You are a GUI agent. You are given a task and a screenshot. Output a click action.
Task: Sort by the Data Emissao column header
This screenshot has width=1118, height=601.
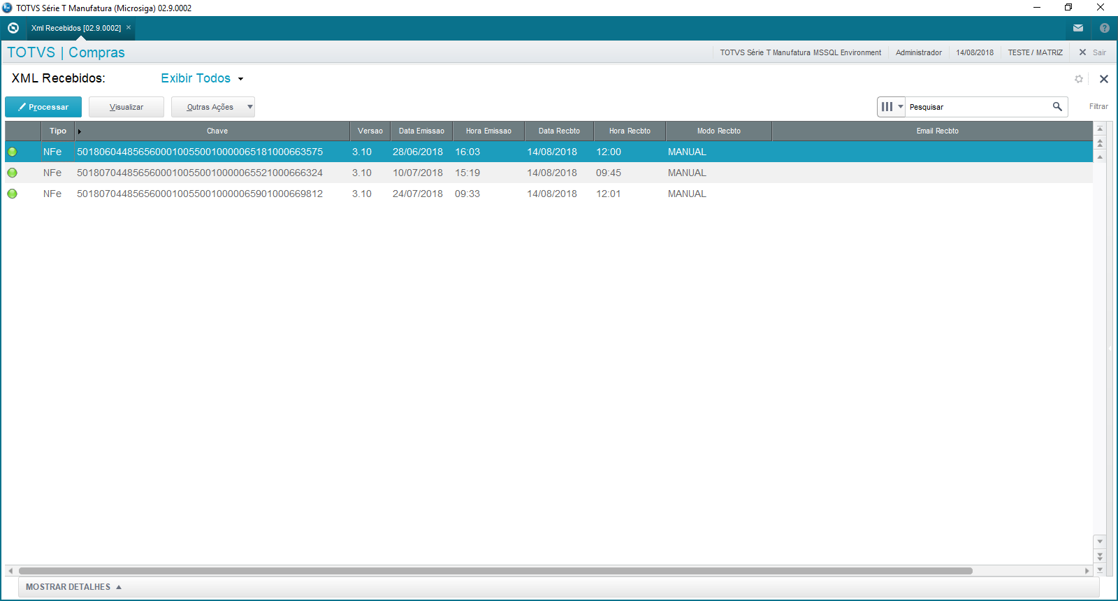coord(421,131)
